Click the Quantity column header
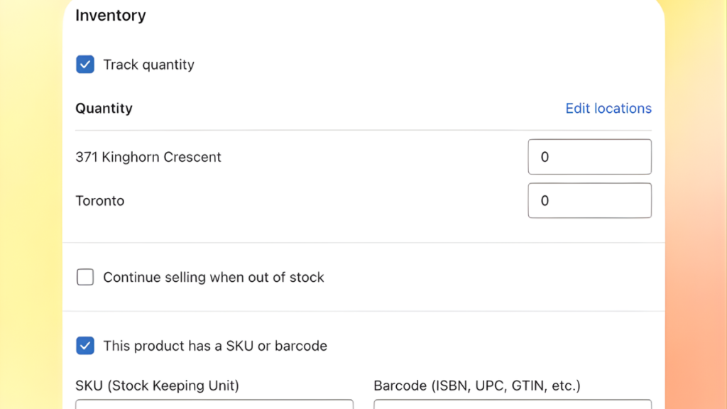This screenshot has width=727, height=409. point(104,108)
